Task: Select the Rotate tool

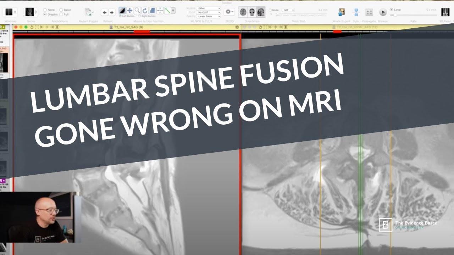Action: [x=144, y=11]
